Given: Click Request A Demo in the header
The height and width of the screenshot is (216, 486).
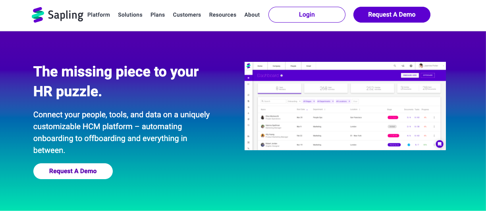Looking at the screenshot, I should (391, 15).
